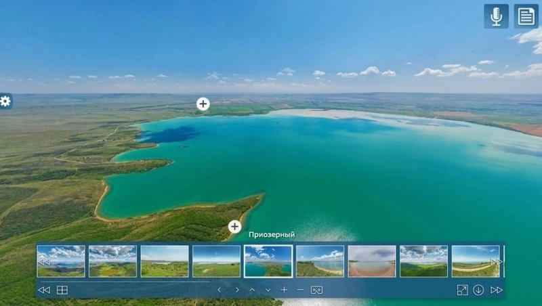The width and height of the screenshot is (542, 306).
Task: Turn on the microphone audio guide
Action: coord(496,16)
